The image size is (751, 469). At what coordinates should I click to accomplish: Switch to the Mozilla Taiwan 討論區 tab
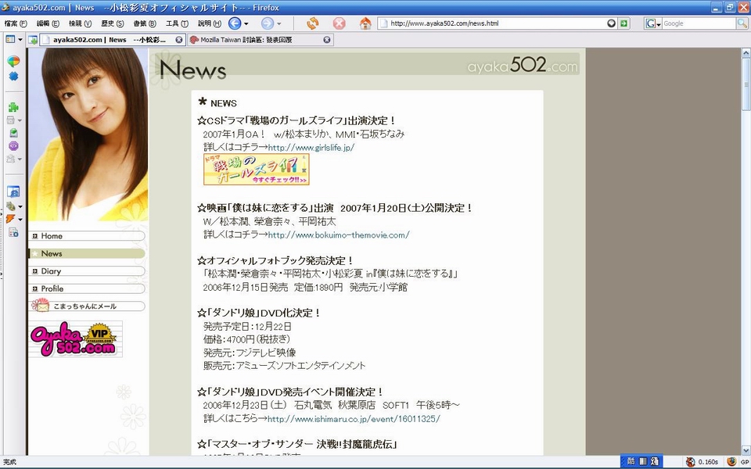[250, 39]
